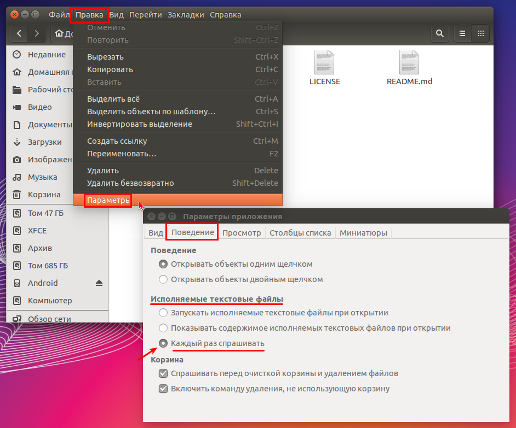Image resolution: width=516 pixels, height=428 pixels.
Task: Open the Закладки menu
Action: 186,15
